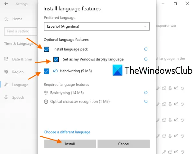
Task: Click Basic typing (14 MB) text
Action: (67, 93)
